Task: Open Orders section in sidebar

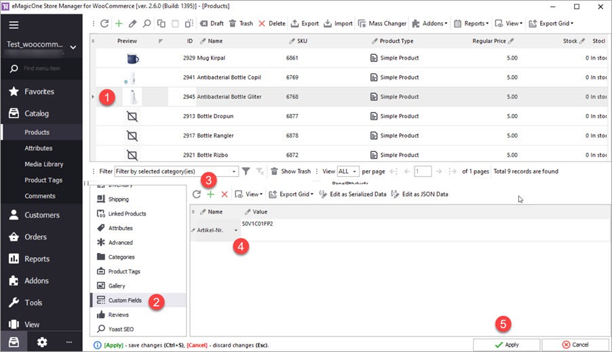Action: tap(36, 237)
